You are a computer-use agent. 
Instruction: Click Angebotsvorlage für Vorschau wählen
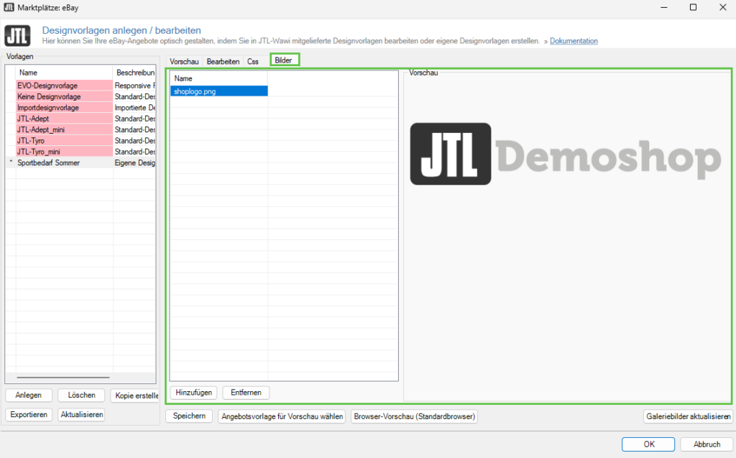[282, 416]
